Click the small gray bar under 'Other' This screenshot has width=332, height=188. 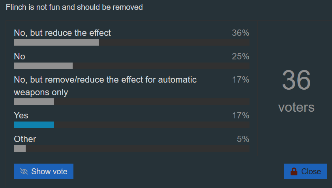tap(20, 148)
